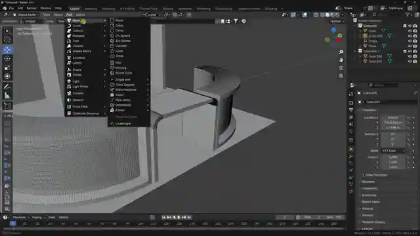Jump to the timeline start frame
This screenshot has height=236, width=420.
click(164, 217)
